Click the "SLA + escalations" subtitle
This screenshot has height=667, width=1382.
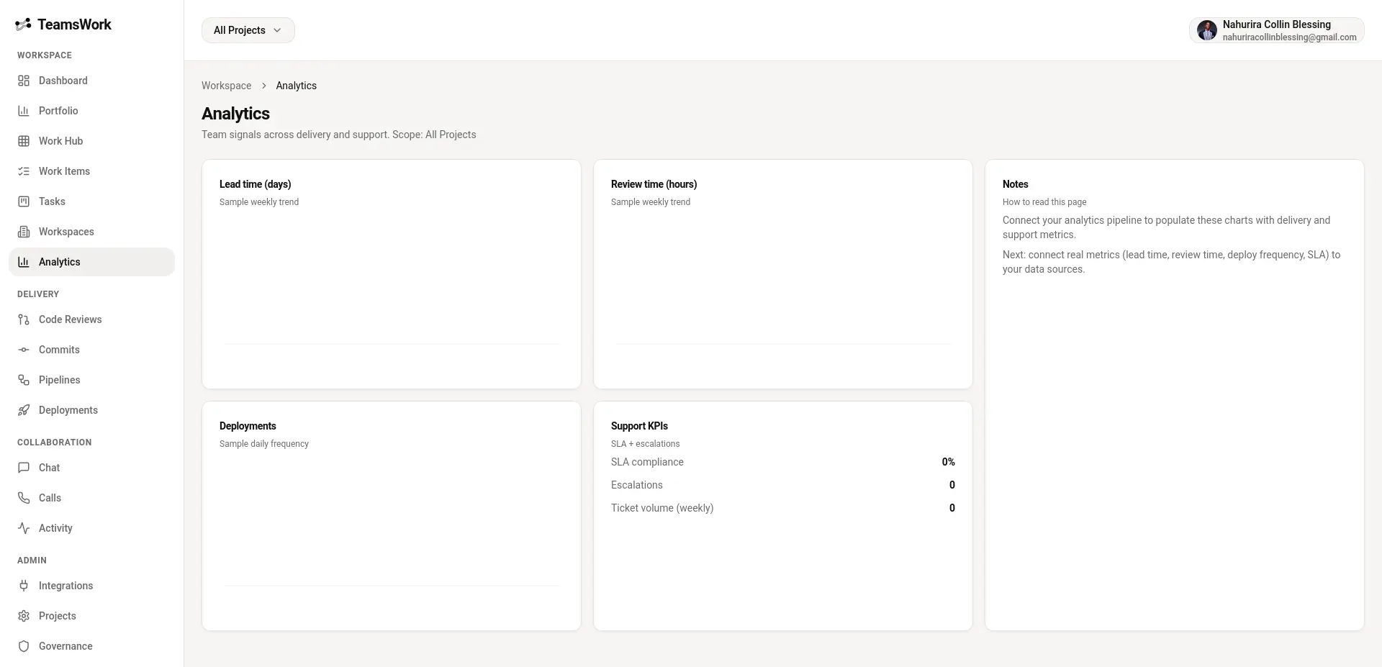[x=645, y=444]
